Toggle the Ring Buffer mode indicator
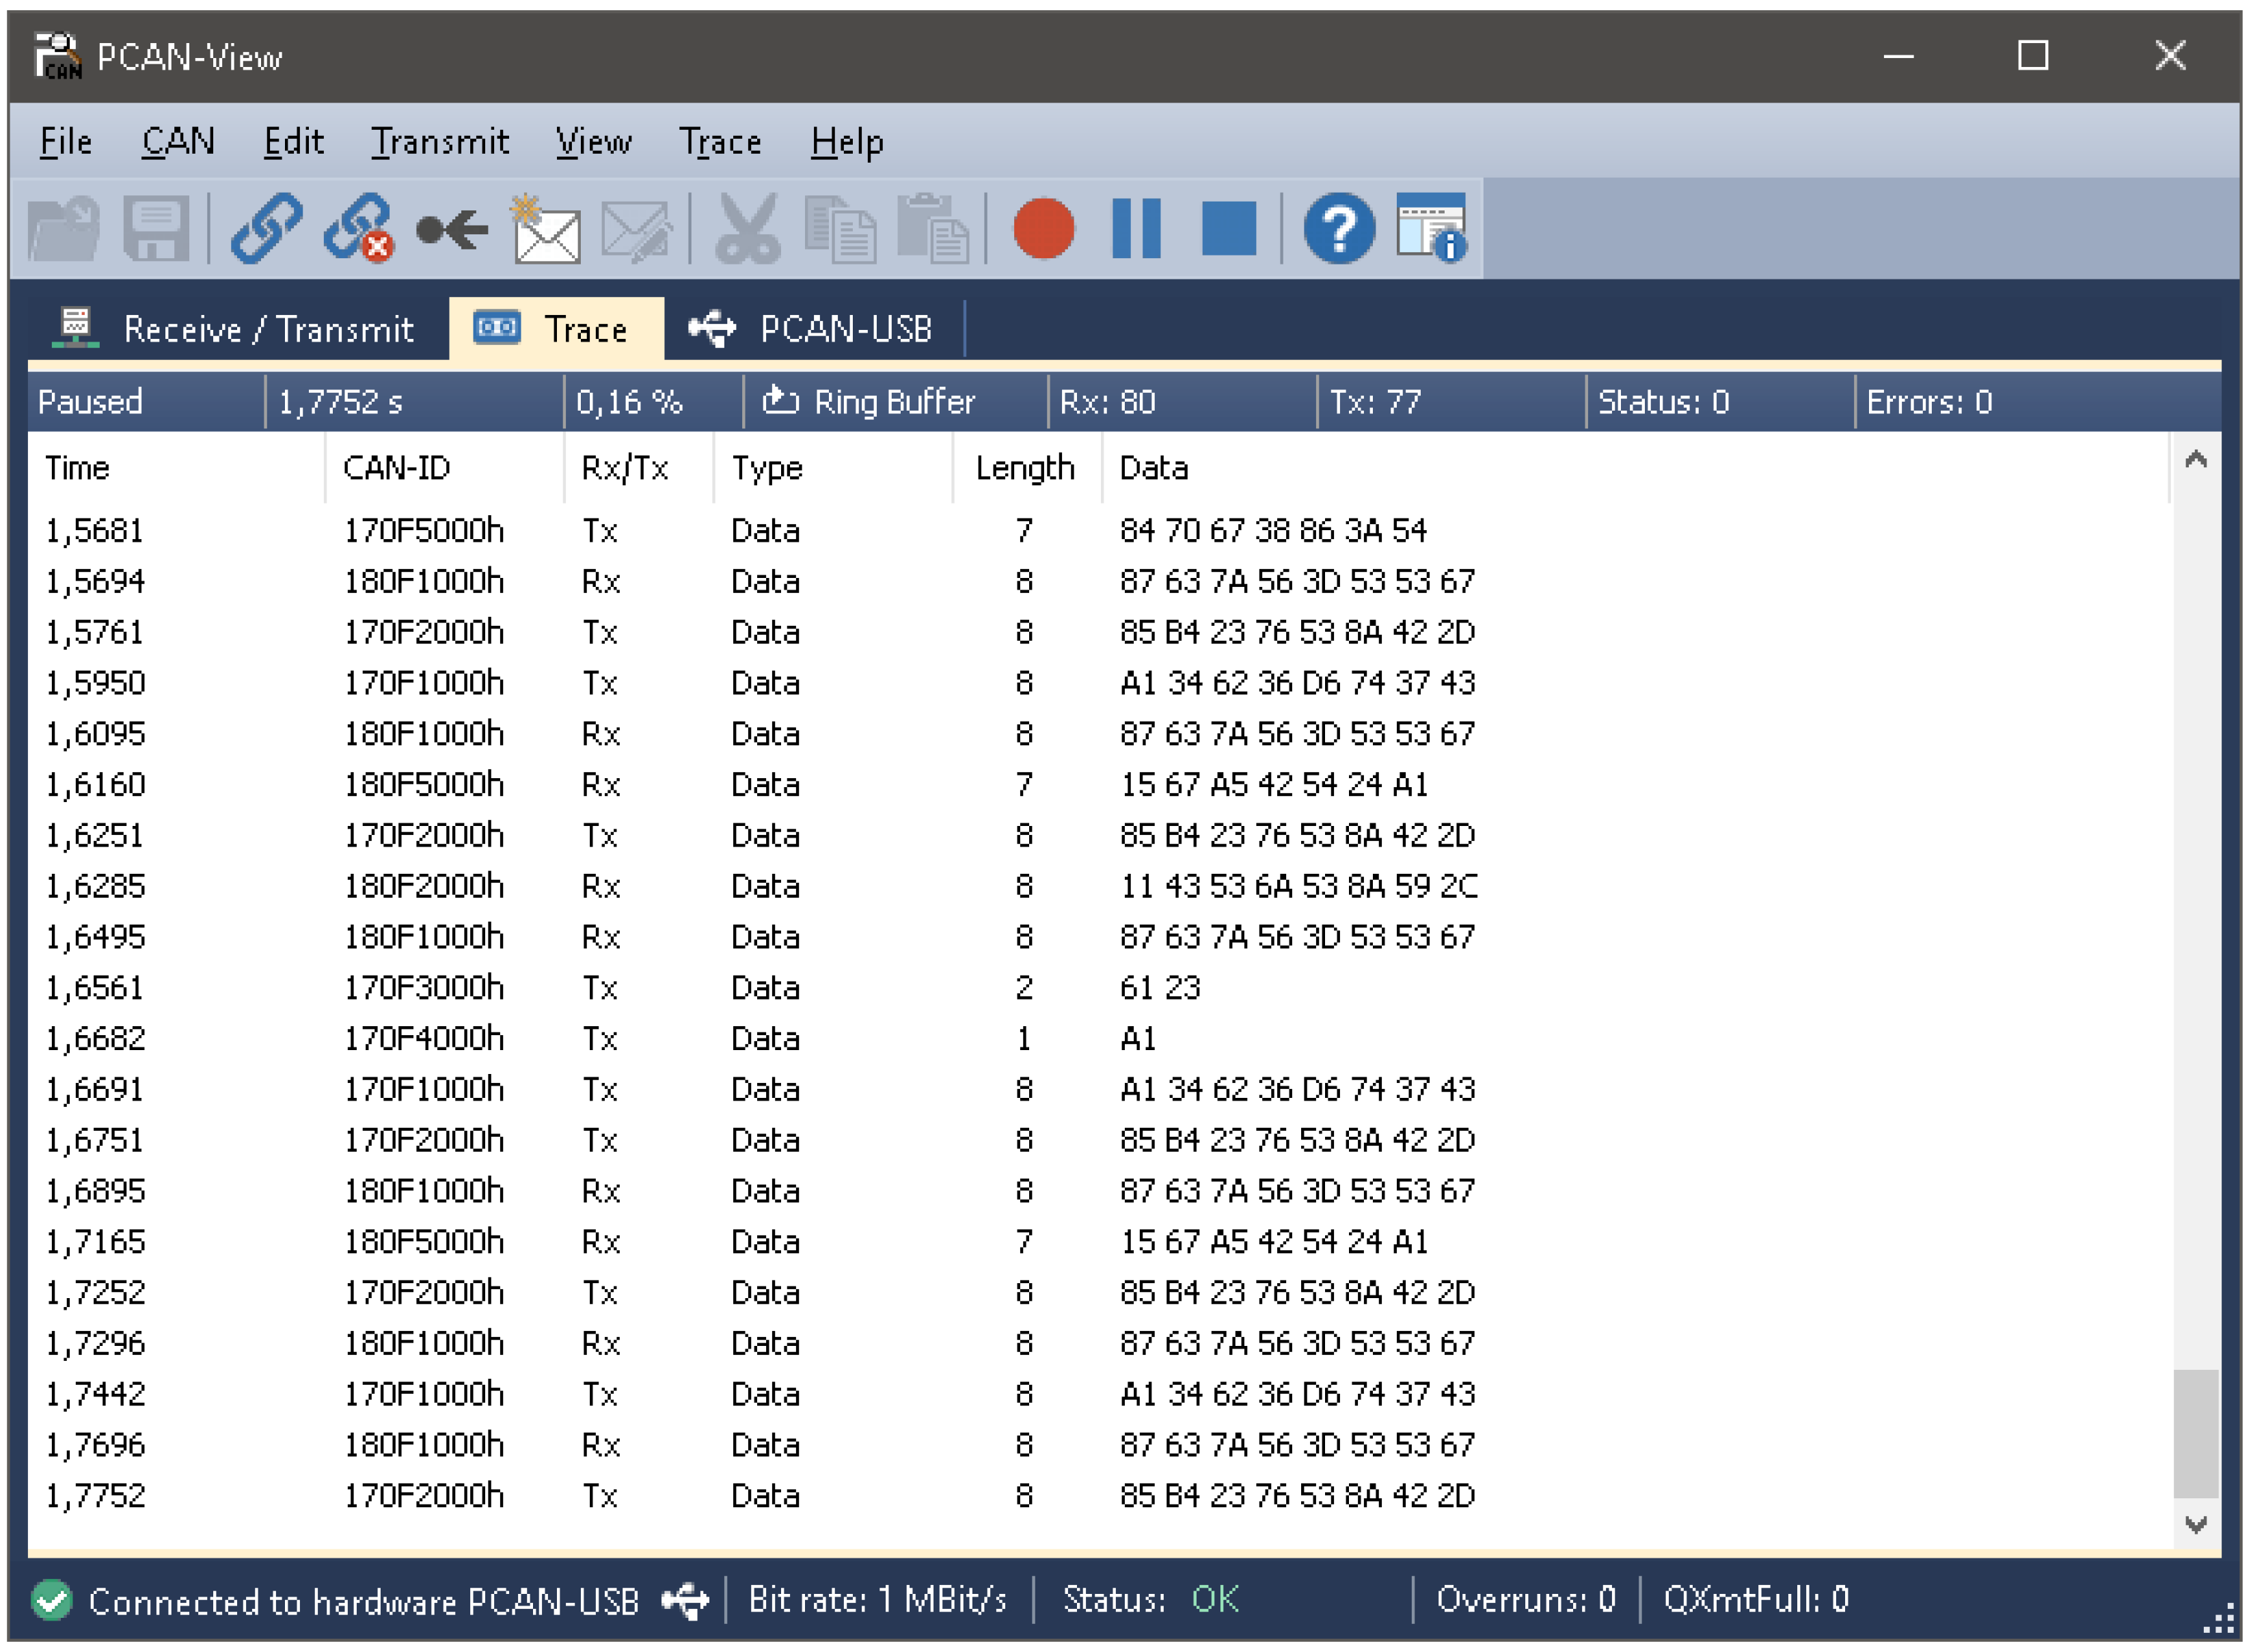2251x1652 pixels. pos(868,402)
